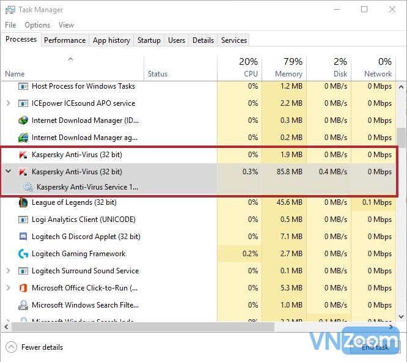This screenshot has width=407, height=362.
Task: Select the Logitech Gaming Framework icon
Action: pyautogui.click(x=23, y=254)
